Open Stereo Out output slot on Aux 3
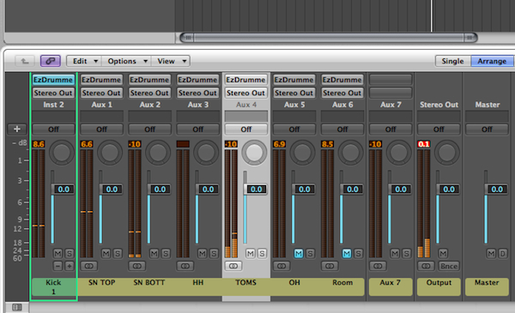The height and width of the screenshot is (313, 515). pyautogui.click(x=197, y=93)
